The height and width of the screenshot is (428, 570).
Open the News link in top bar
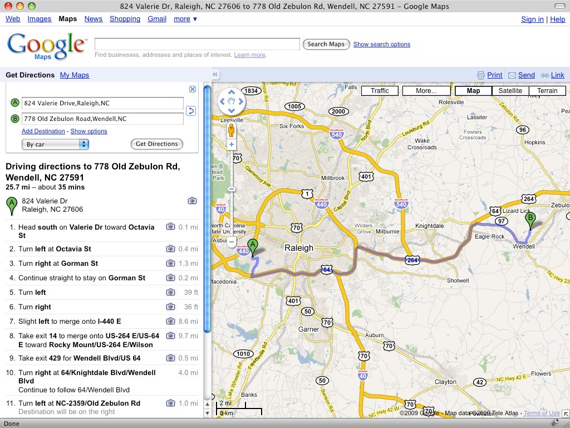click(94, 19)
